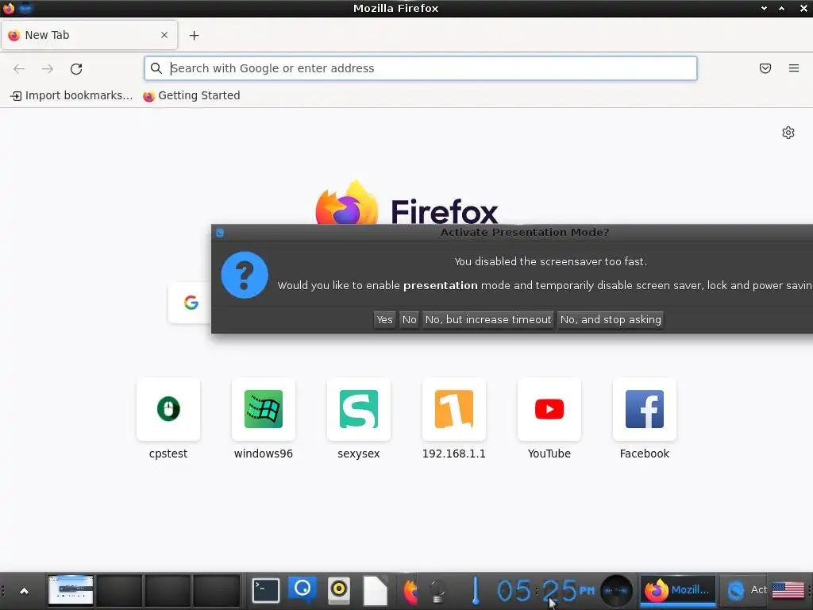
Task: Open new tab page settings gear
Action: pos(788,133)
